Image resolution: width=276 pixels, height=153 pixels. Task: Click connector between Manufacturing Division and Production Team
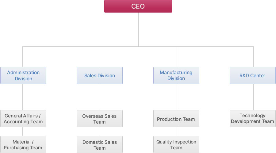click(177, 97)
